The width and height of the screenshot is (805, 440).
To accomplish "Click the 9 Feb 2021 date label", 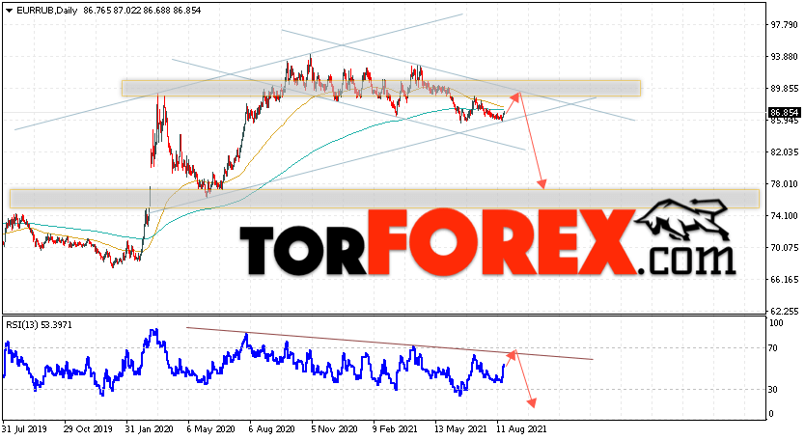I will tap(396, 428).
